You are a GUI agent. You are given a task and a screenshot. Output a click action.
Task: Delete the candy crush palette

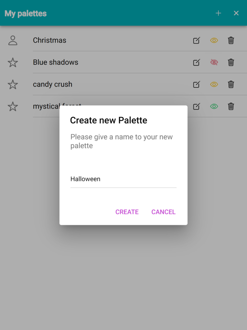pos(231,84)
